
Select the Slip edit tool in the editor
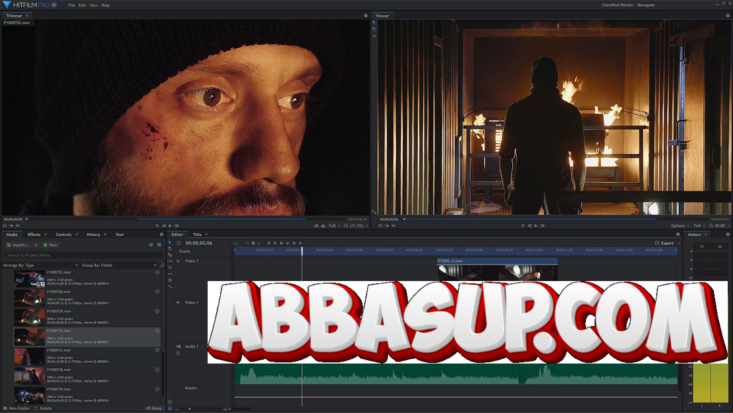click(x=169, y=261)
